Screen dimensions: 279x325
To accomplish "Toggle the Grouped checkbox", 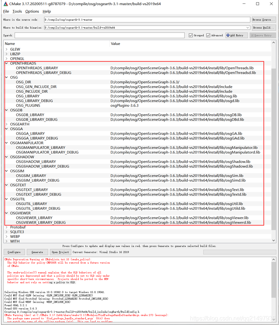I will [x=191, y=35].
